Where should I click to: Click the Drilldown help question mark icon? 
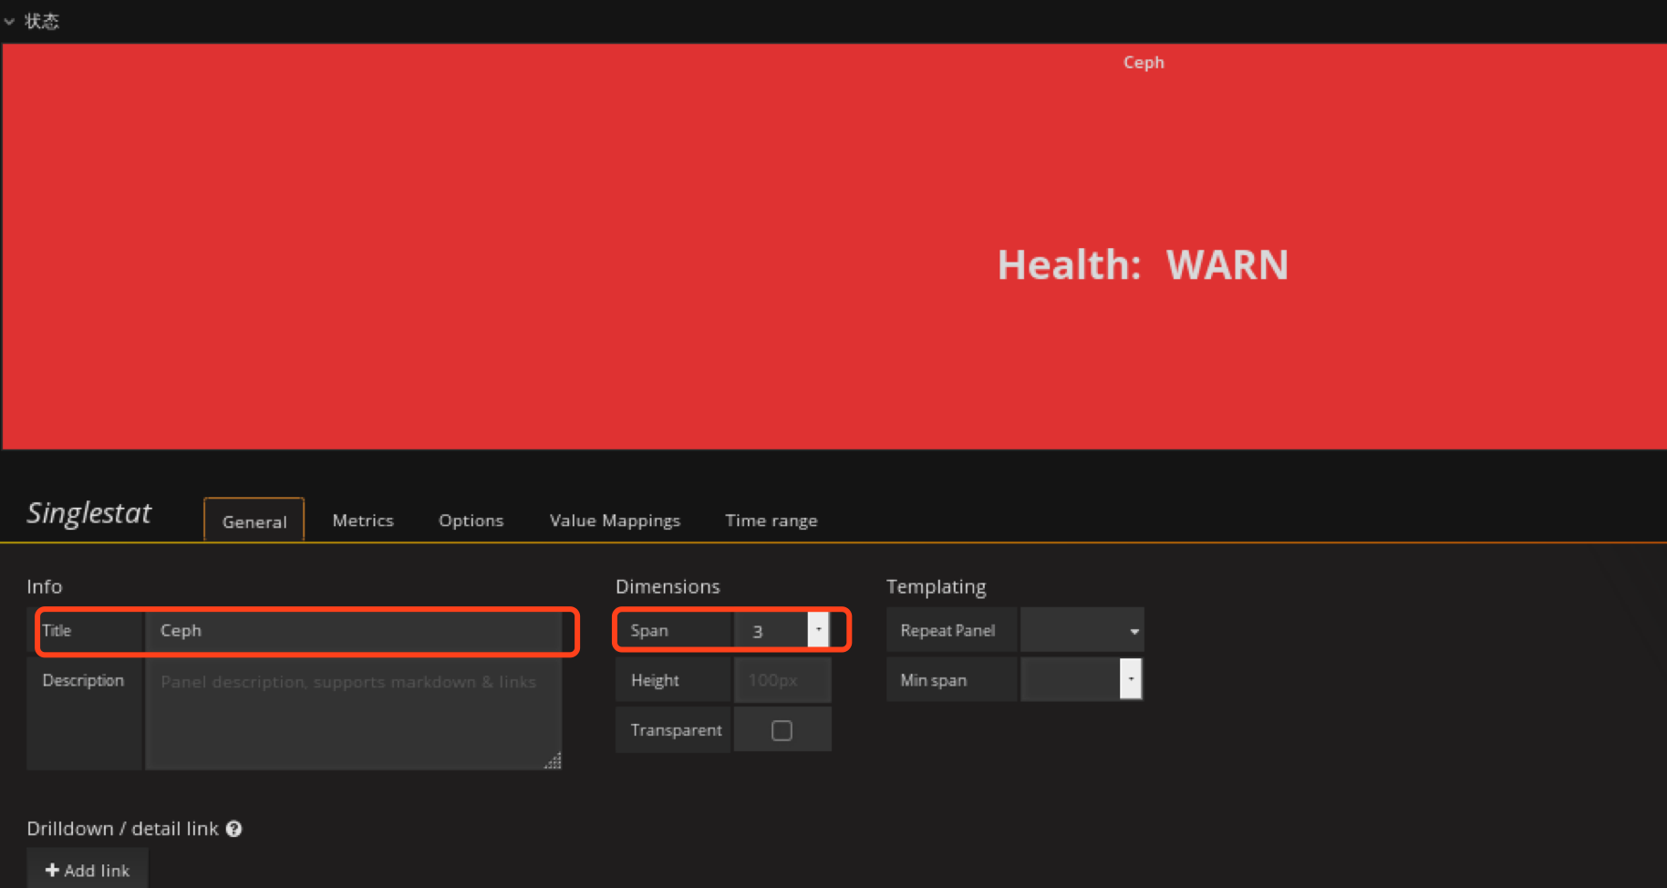click(234, 829)
